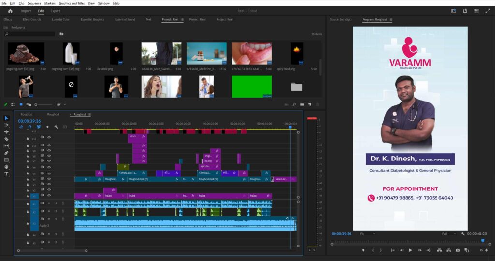Add marker in Program monitor
This screenshot has height=261, width=495.
(364, 250)
